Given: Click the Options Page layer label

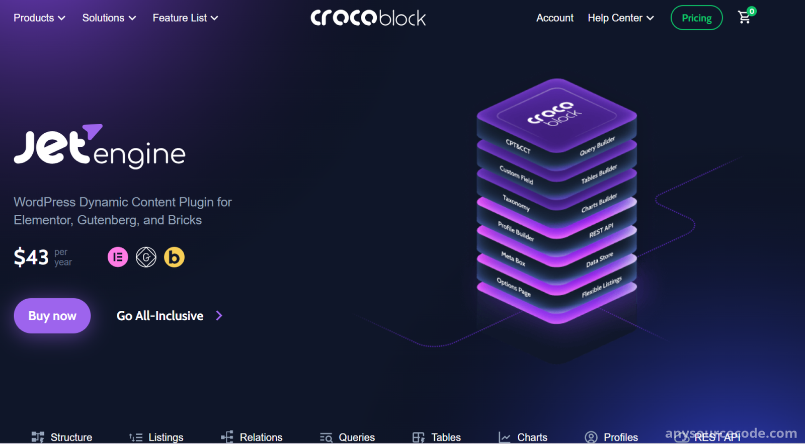Looking at the screenshot, I should pos(514,287).
